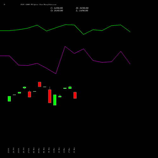Click the peak of the purple line

(x=65, y=46)
